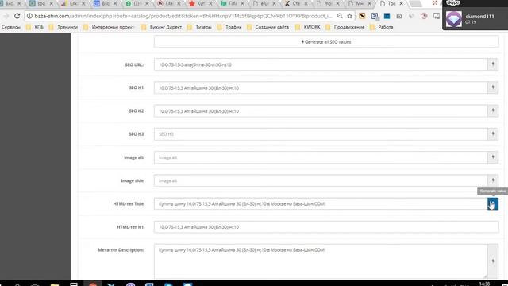Click the empty SEO H3 field
The image size is (508, 286).
(x=321, y=134)
